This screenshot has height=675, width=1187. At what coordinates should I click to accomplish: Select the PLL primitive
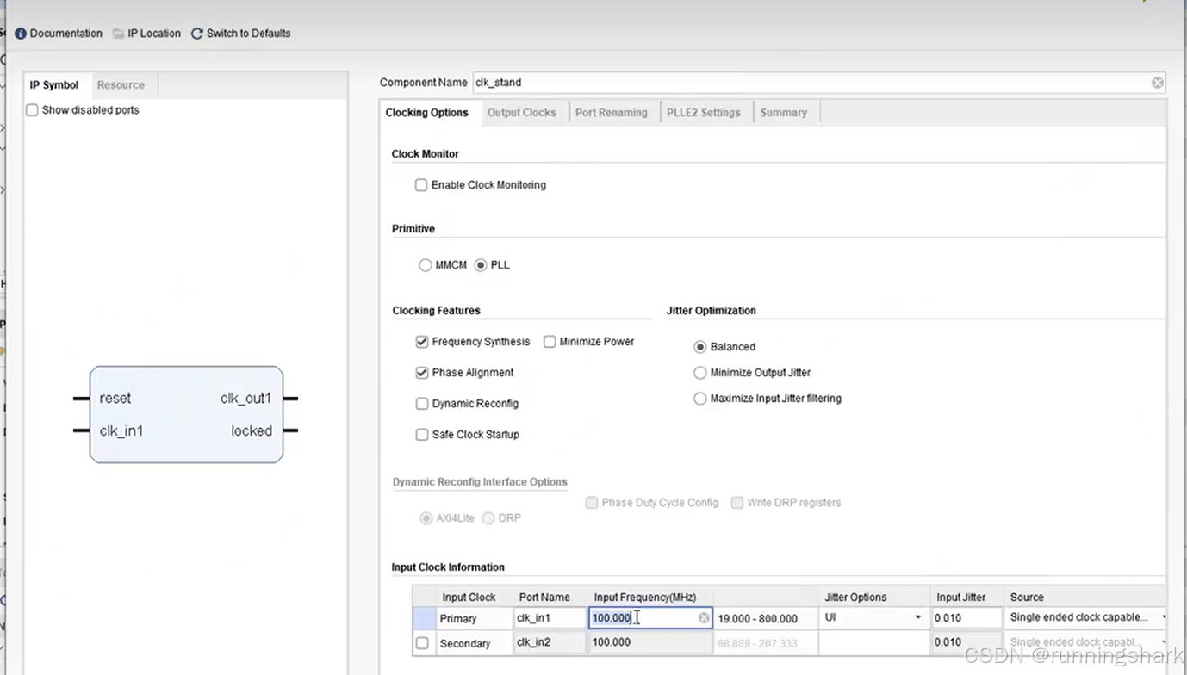(x=481, y=265)
